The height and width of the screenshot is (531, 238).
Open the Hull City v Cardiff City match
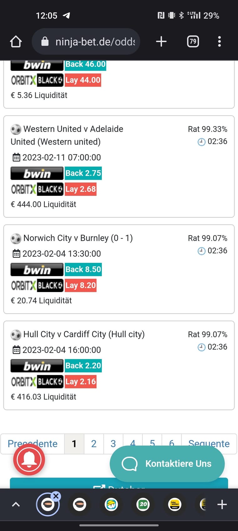(84, 334)
